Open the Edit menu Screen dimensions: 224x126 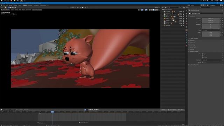coord(7,5)
